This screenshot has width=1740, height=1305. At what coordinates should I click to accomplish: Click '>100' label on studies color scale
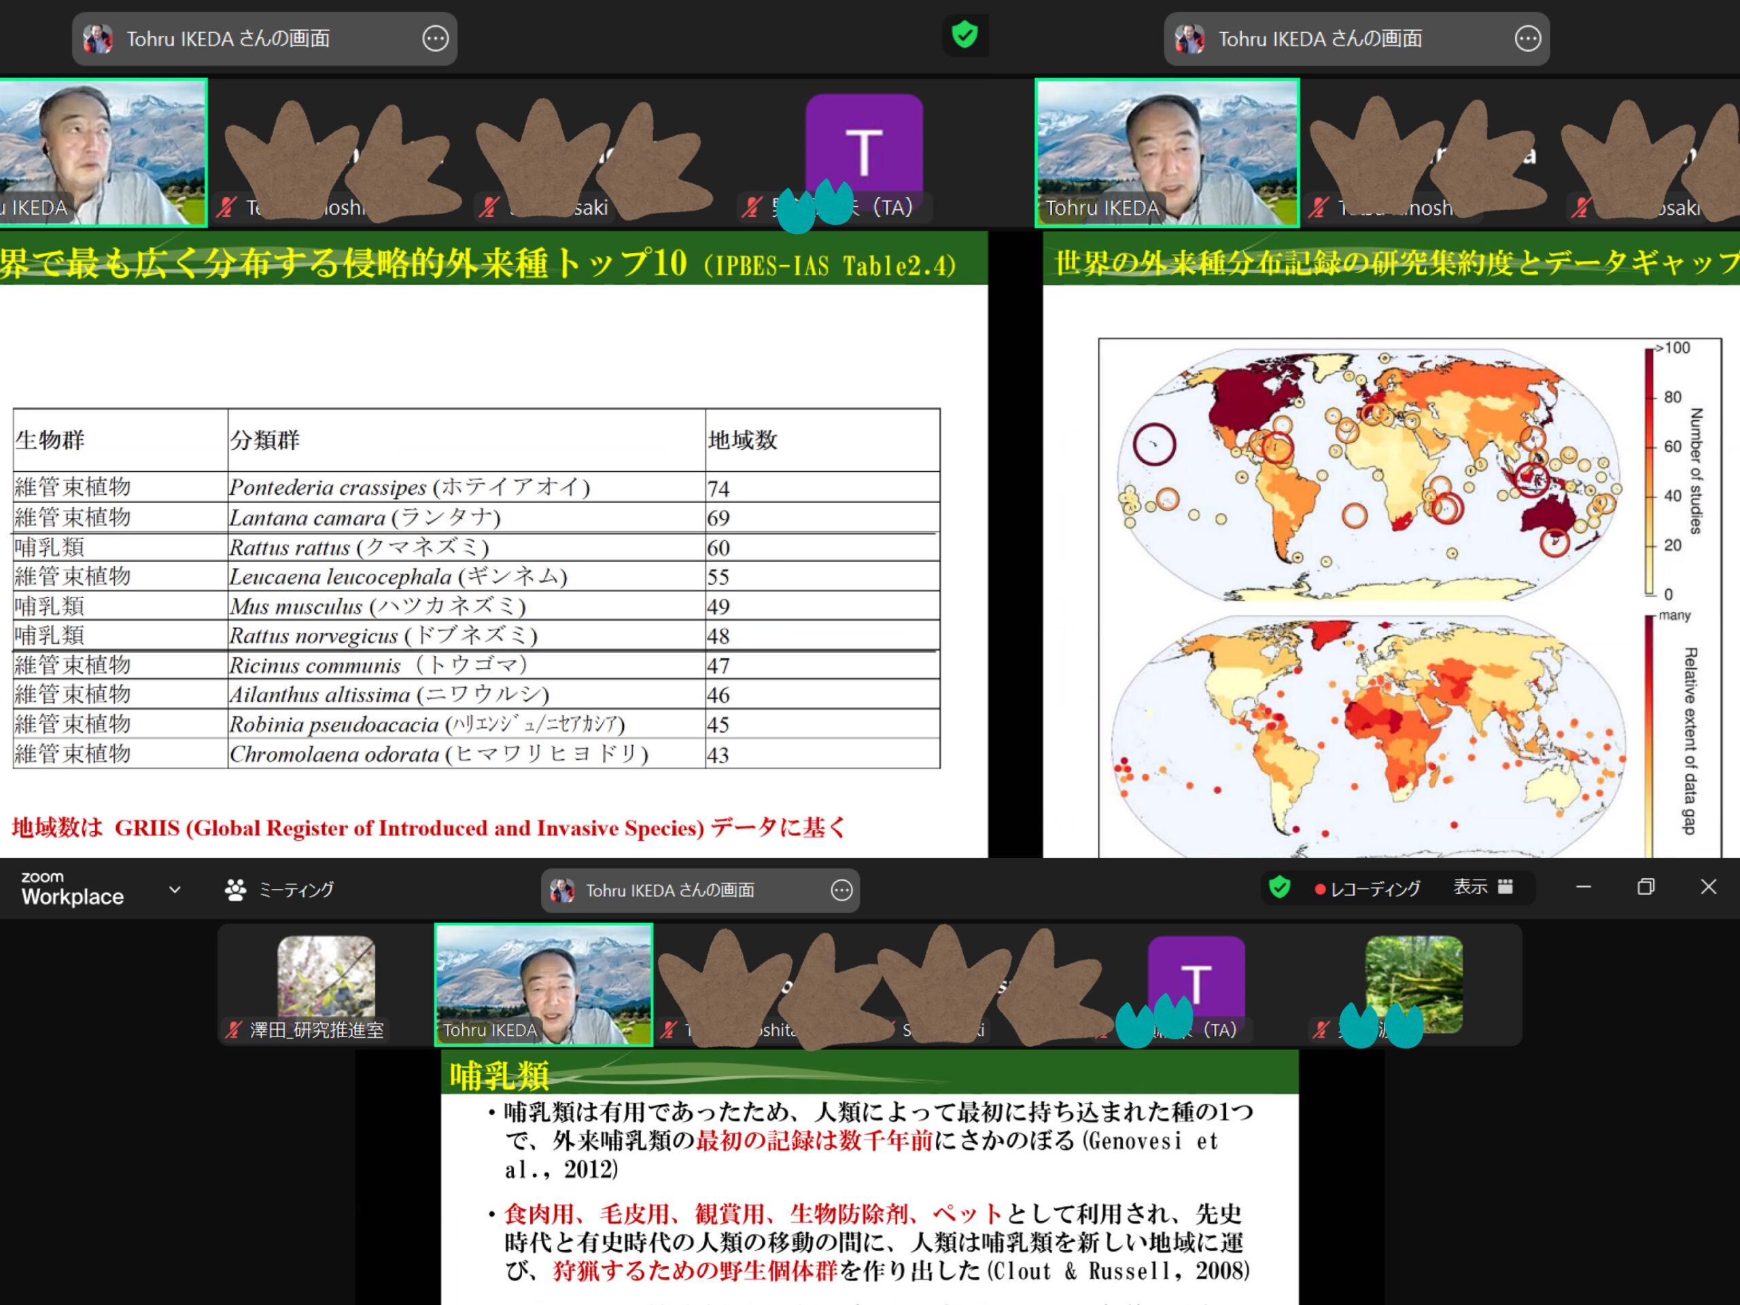(1673, 348)
